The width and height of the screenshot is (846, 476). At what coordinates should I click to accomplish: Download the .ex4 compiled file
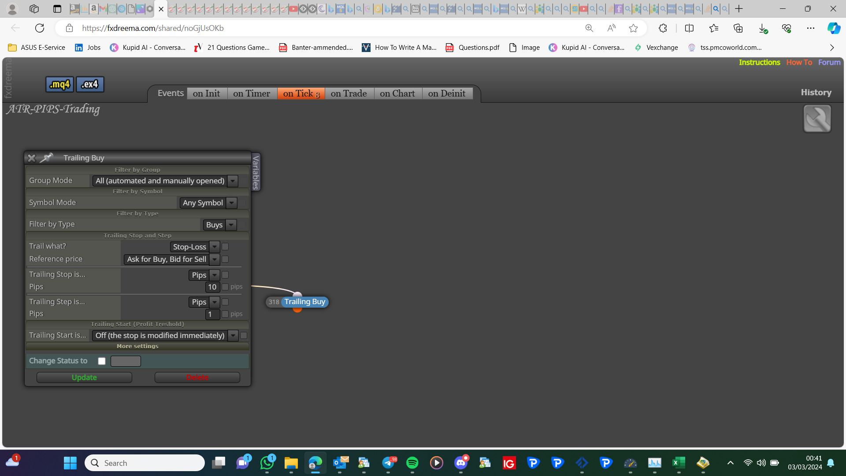(90, 84)
